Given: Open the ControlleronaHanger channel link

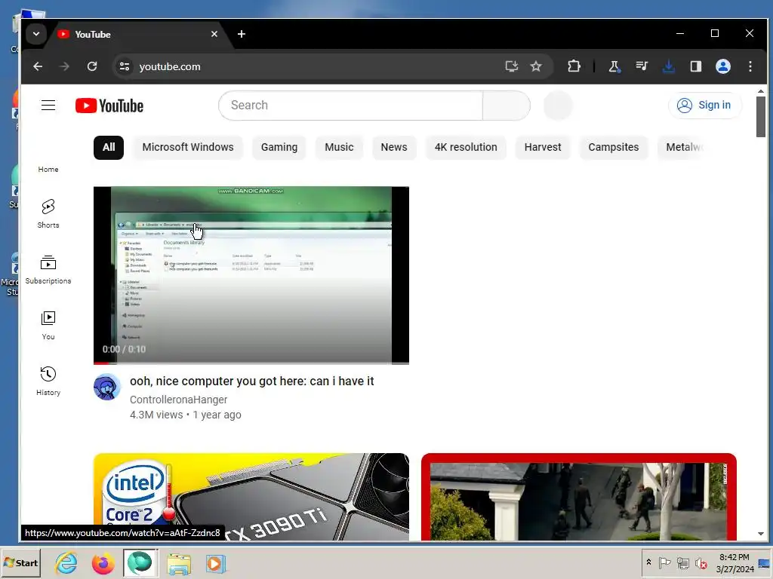Looking at the screenshot, I should (178, 400).
